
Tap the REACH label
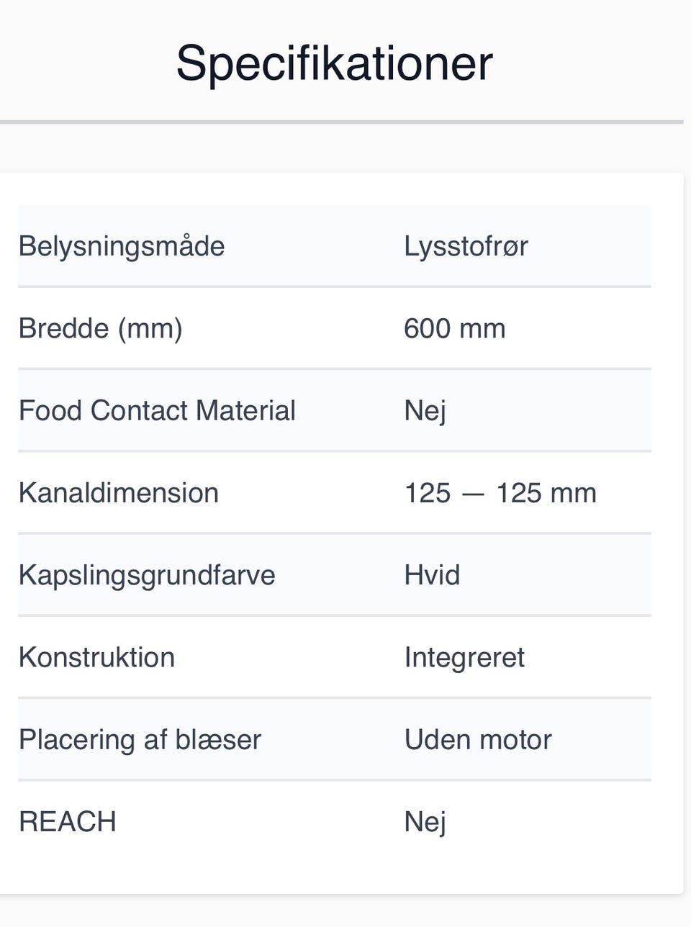coord(68,821)
